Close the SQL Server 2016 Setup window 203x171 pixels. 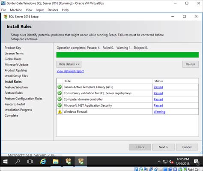pos(196,17)
